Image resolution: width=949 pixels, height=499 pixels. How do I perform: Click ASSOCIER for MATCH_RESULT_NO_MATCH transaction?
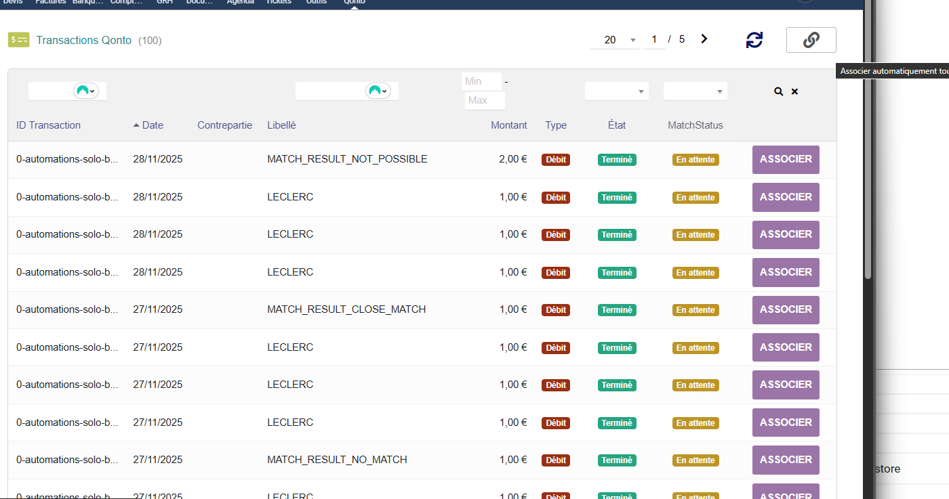pos(785,460)
